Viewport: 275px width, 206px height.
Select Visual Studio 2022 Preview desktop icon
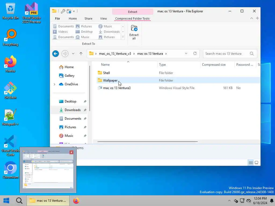tap(31, 13)
